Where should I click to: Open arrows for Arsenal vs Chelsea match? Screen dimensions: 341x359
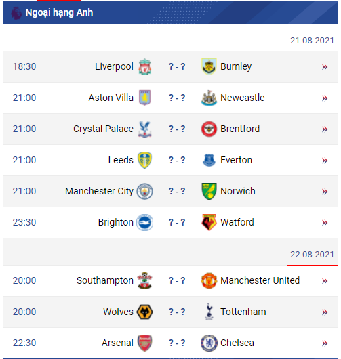325,343
